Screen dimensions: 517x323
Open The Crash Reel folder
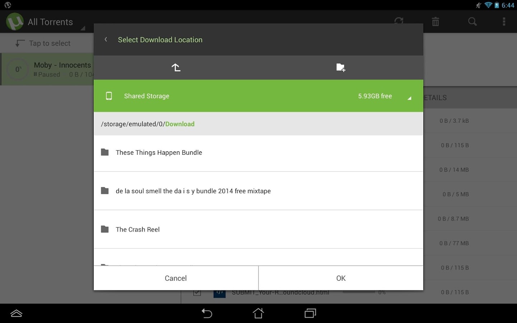[x=258, y=229]
